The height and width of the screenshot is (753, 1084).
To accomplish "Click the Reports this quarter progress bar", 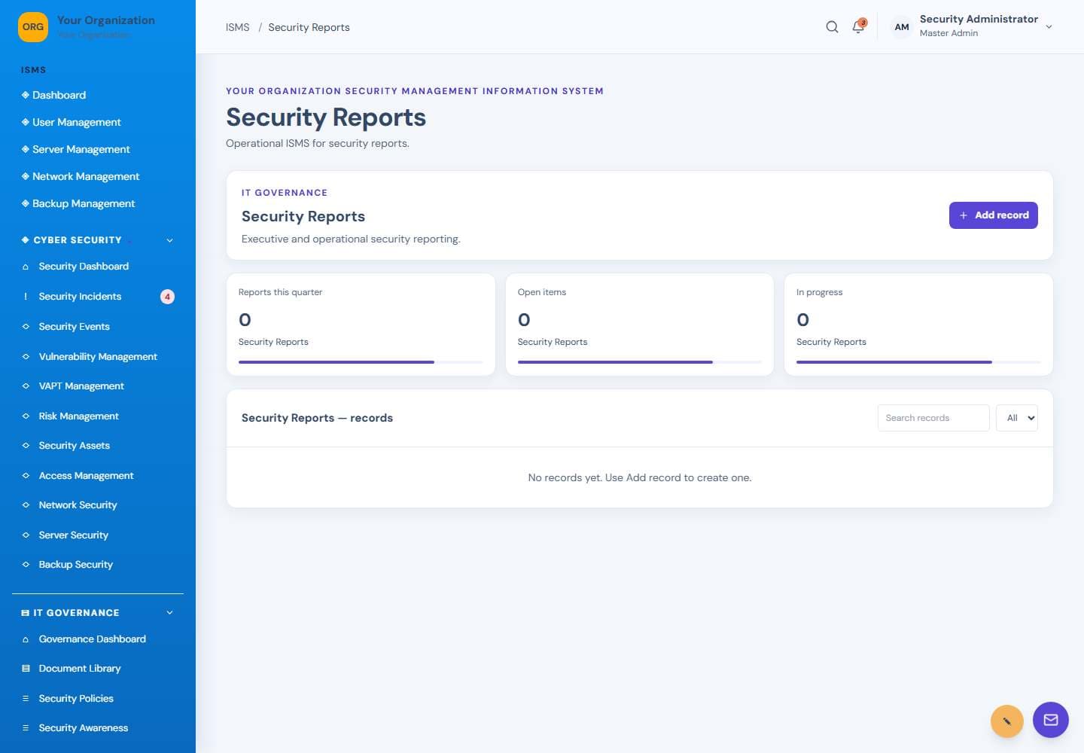I will pos(361,362).
